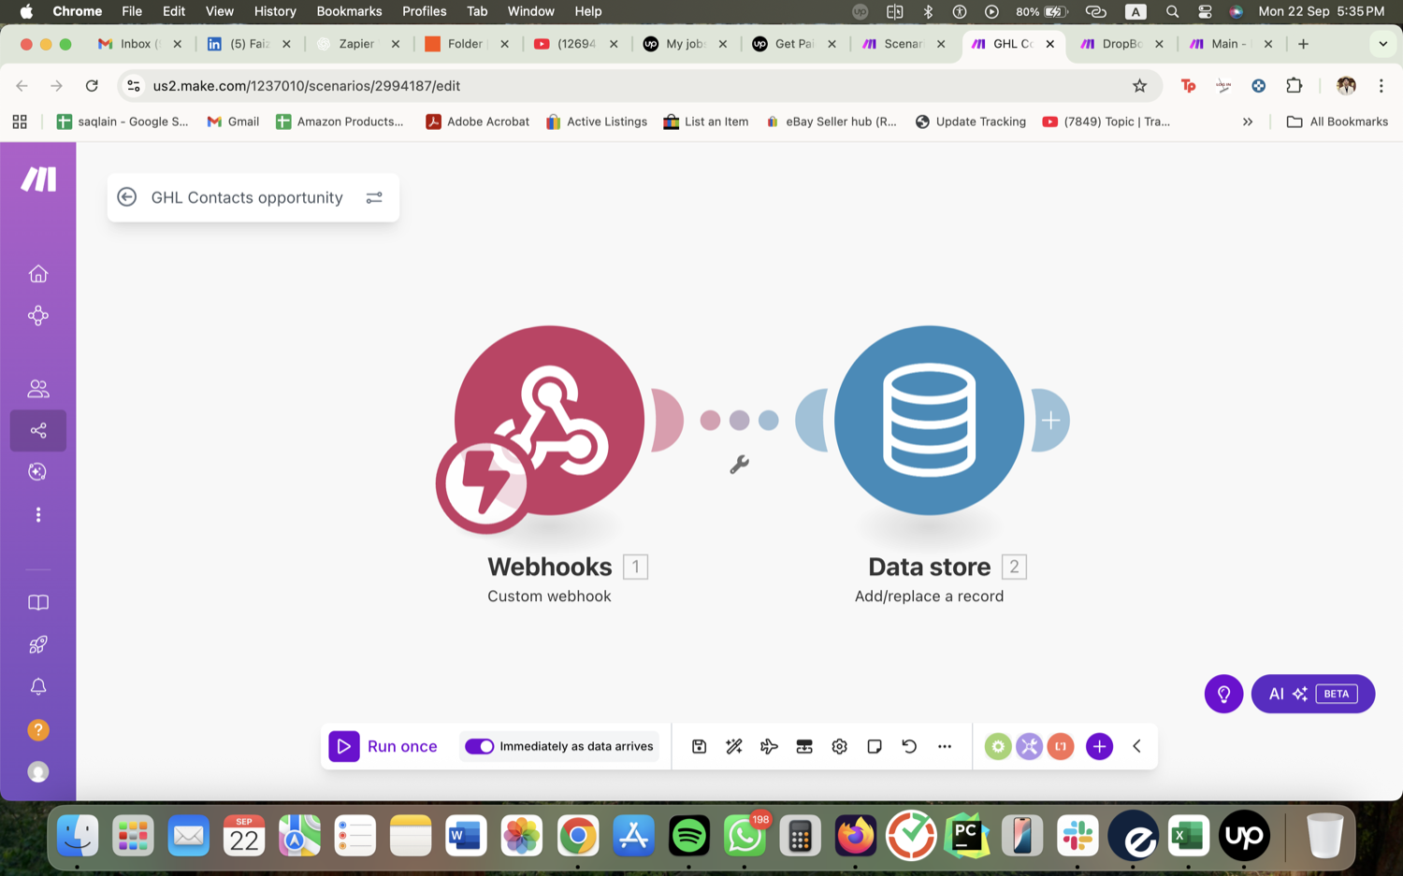Image resolution: width=1403 pixels, height=876 pixels.
Task: Open the Organization icon in the sidebar
Action: 38,315
